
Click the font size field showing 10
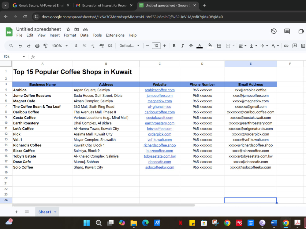click(x=156, y=45)
